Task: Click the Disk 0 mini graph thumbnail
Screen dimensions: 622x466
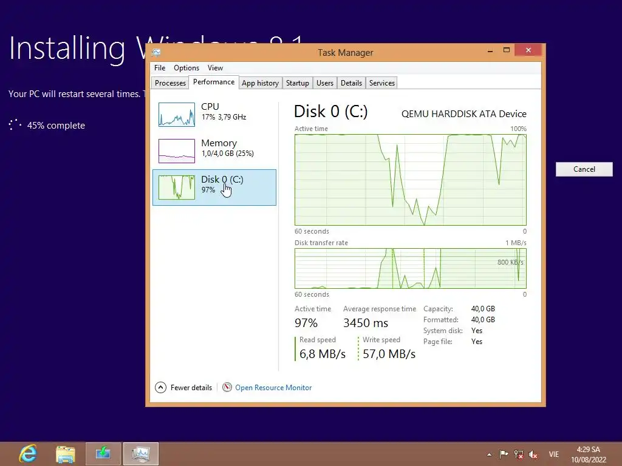Action: pos(177,187)
